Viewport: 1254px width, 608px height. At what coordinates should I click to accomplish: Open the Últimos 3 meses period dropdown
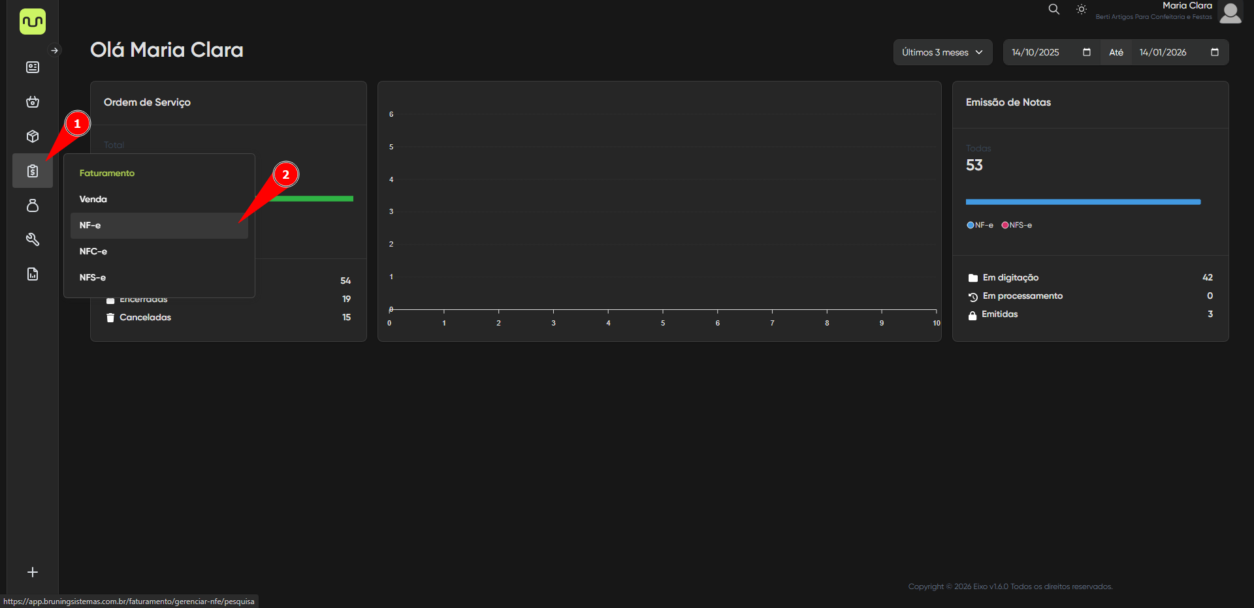[x=942, y=52]
